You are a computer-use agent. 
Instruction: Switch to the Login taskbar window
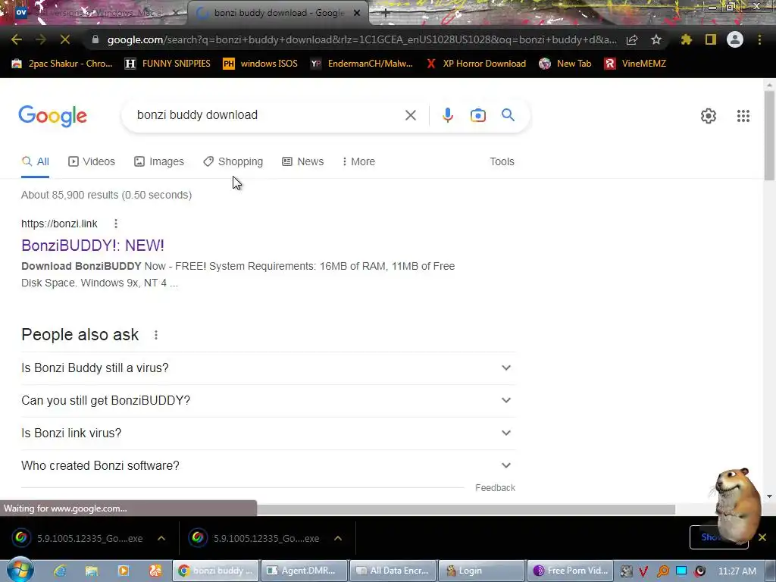[481, 571]
